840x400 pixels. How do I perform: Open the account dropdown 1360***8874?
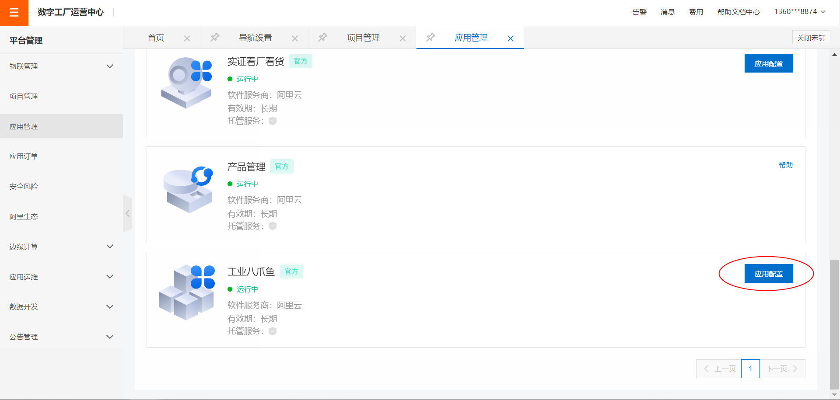(800, 12)
